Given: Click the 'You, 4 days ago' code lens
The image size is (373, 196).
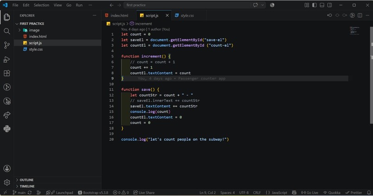Looking at the screenshot, I should click(145, 29).
